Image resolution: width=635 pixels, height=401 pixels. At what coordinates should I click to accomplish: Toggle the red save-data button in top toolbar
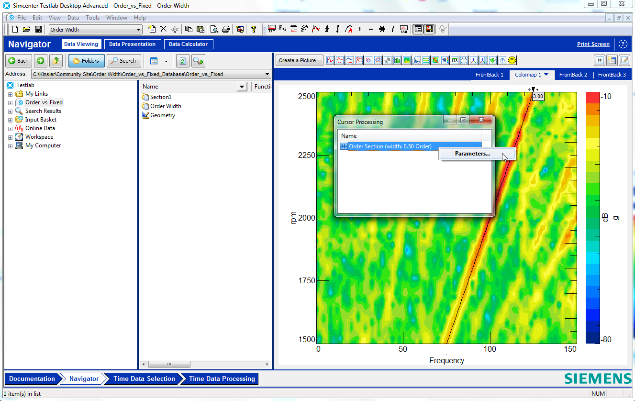click(x=429, y=29)
